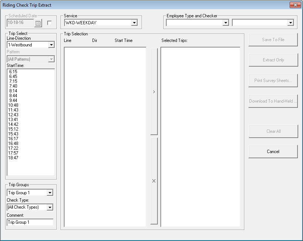Viewport: 303px width, 241px height.
Task: Select the 18:47 start time
Action: click(13, 158)
